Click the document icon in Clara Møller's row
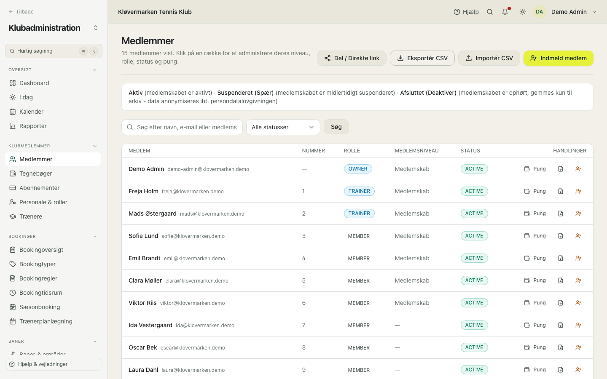607x379 pixels. (561, 280)
